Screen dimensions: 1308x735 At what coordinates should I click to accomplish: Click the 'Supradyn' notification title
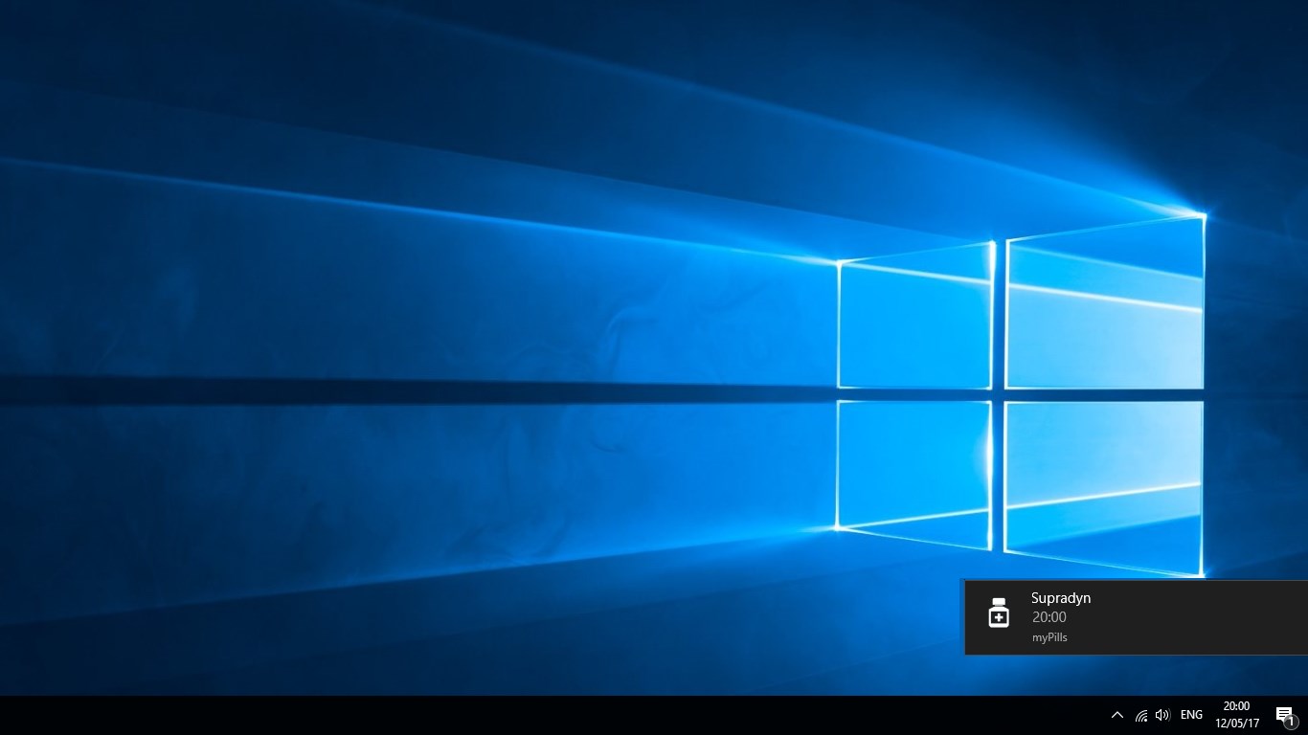(x=1060, y=597)
